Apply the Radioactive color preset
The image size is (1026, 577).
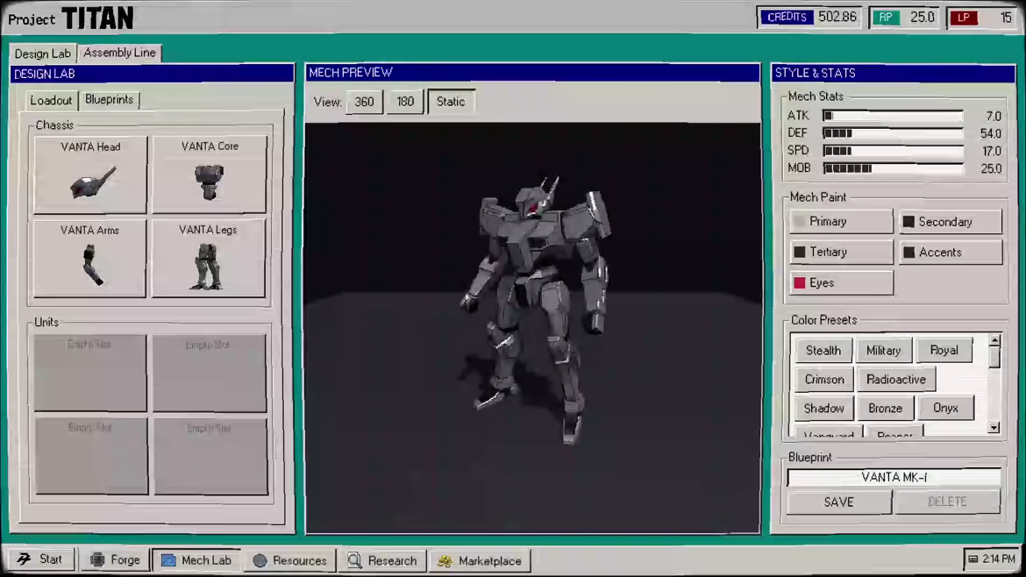896,379
